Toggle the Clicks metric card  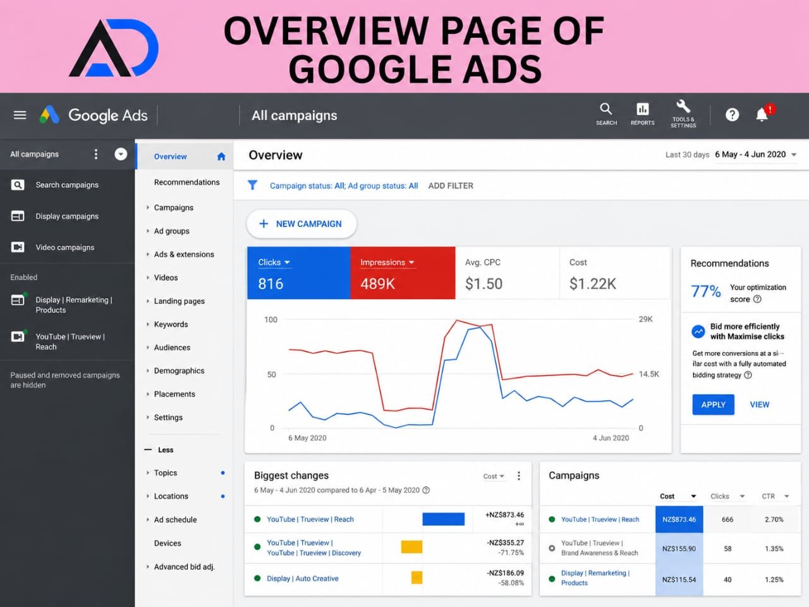[x=299, y=273]
